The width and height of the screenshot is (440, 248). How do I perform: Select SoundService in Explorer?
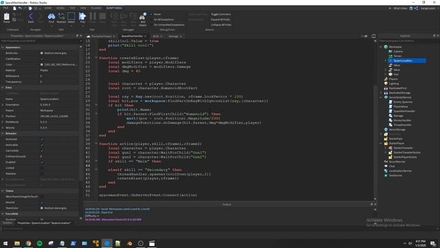pos(397,162)
